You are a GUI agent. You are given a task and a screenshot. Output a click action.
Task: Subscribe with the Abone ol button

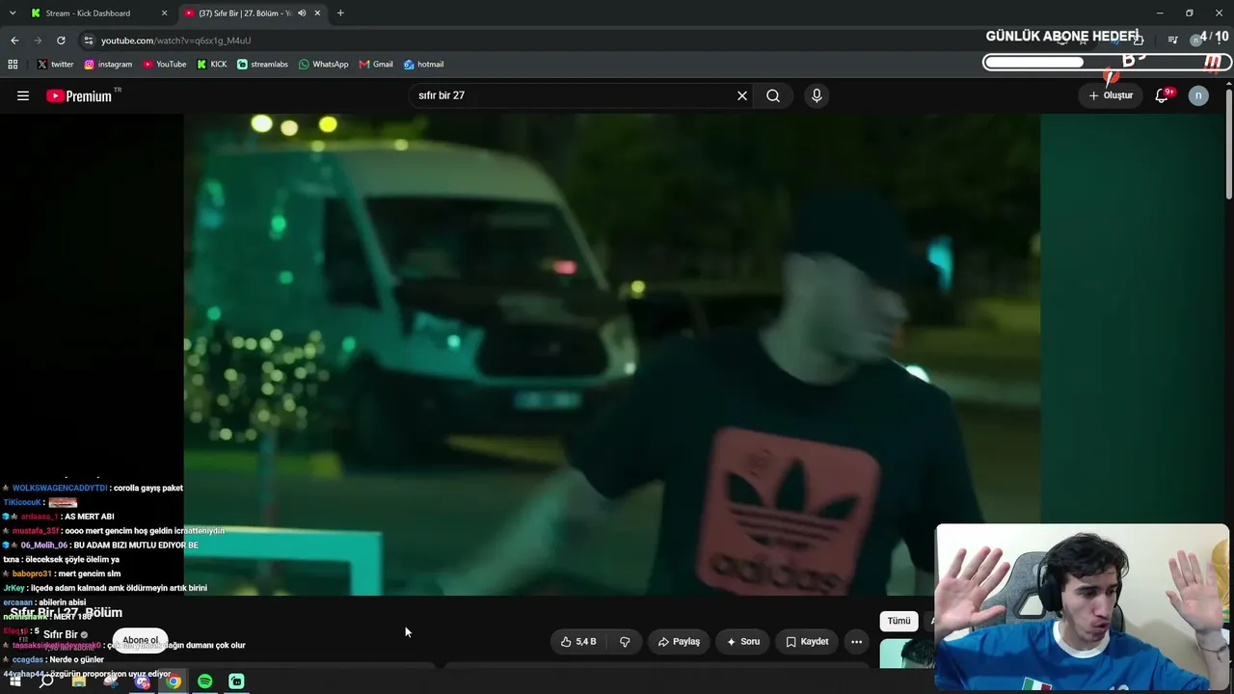click(x=140, y=640)
